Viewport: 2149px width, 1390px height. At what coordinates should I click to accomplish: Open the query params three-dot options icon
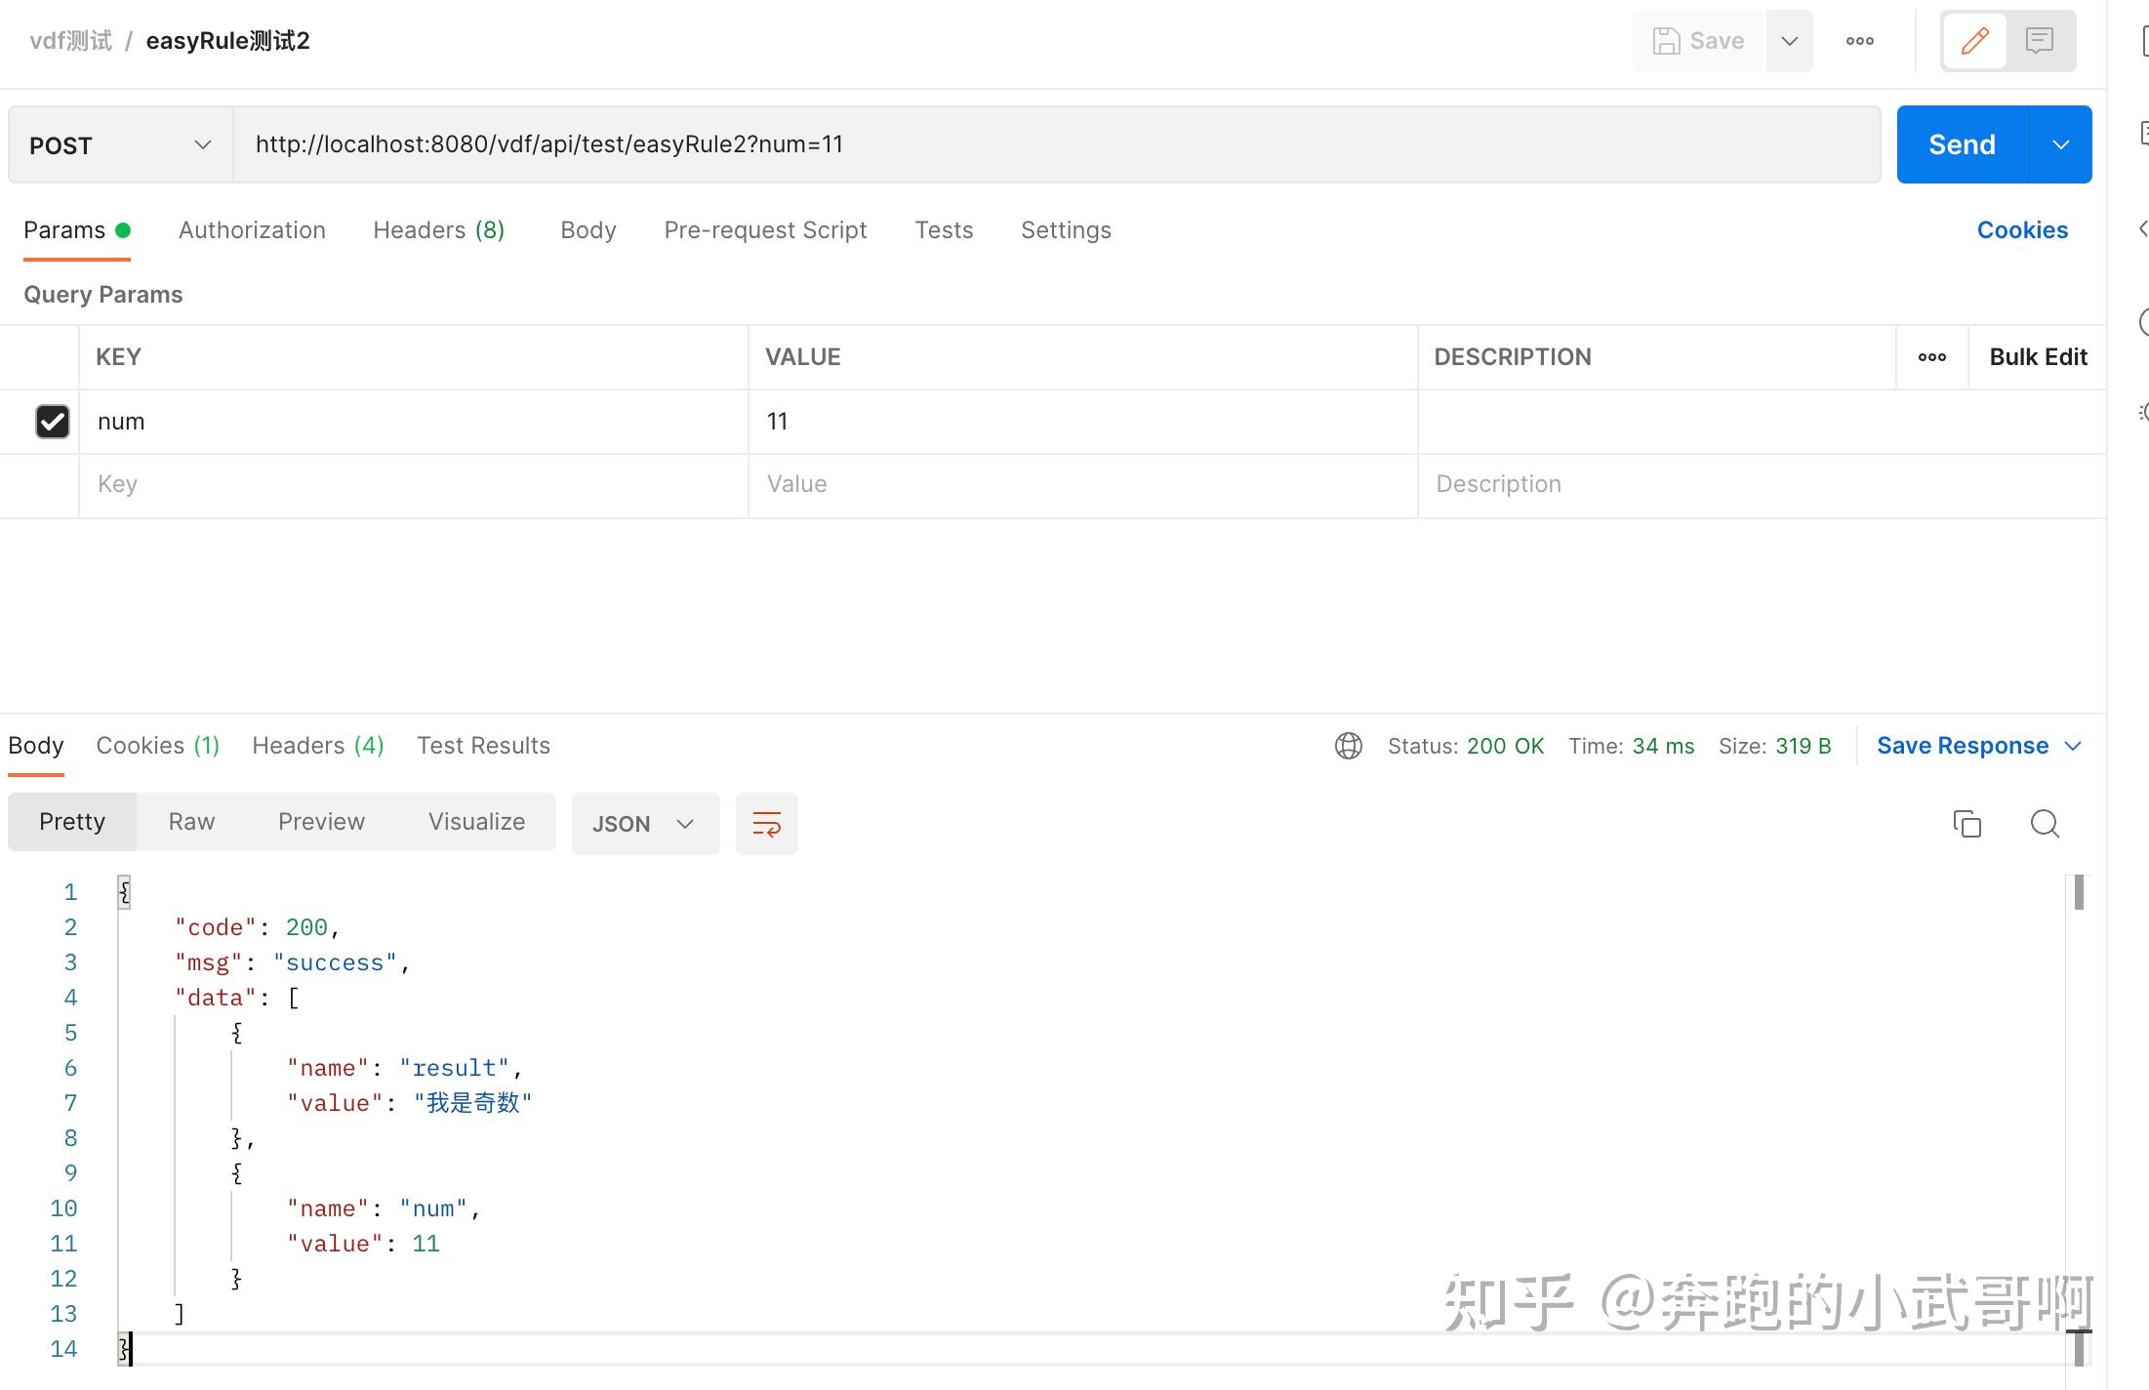(1931, 356)
